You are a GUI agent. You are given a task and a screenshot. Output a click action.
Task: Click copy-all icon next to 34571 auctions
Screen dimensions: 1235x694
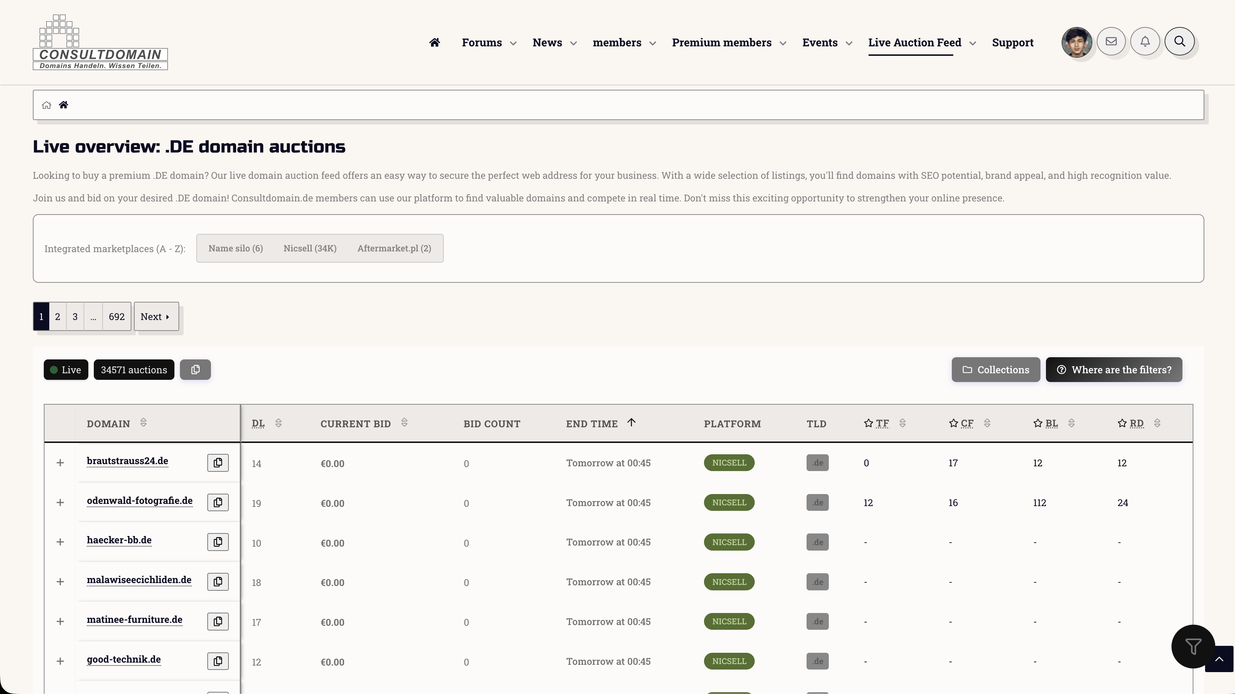tap(195, 370)
